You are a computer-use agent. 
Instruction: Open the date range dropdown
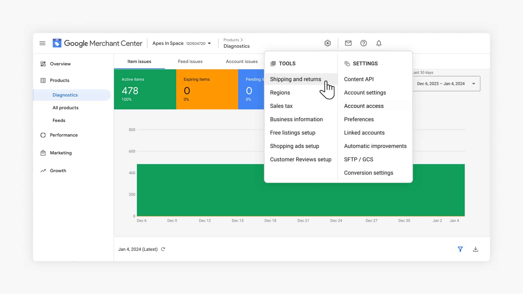(446, 84)
